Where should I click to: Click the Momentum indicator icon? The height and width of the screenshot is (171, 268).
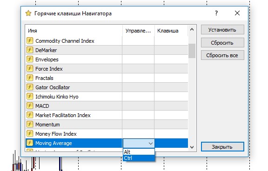click(30, 125)
